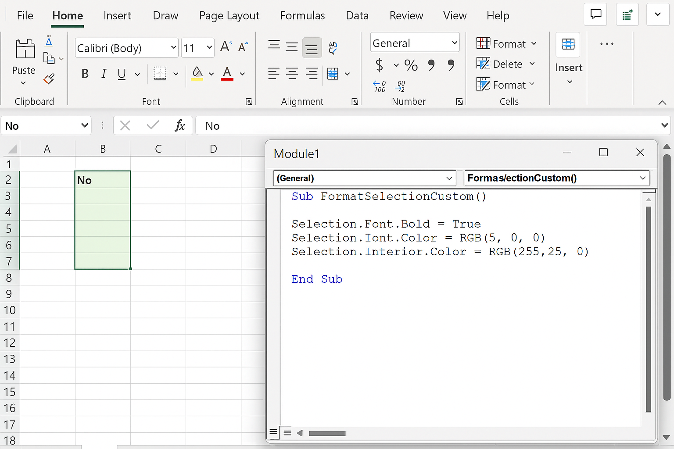
Task: Collapse the ribbon with the up chevron
Action: [662, 103]
